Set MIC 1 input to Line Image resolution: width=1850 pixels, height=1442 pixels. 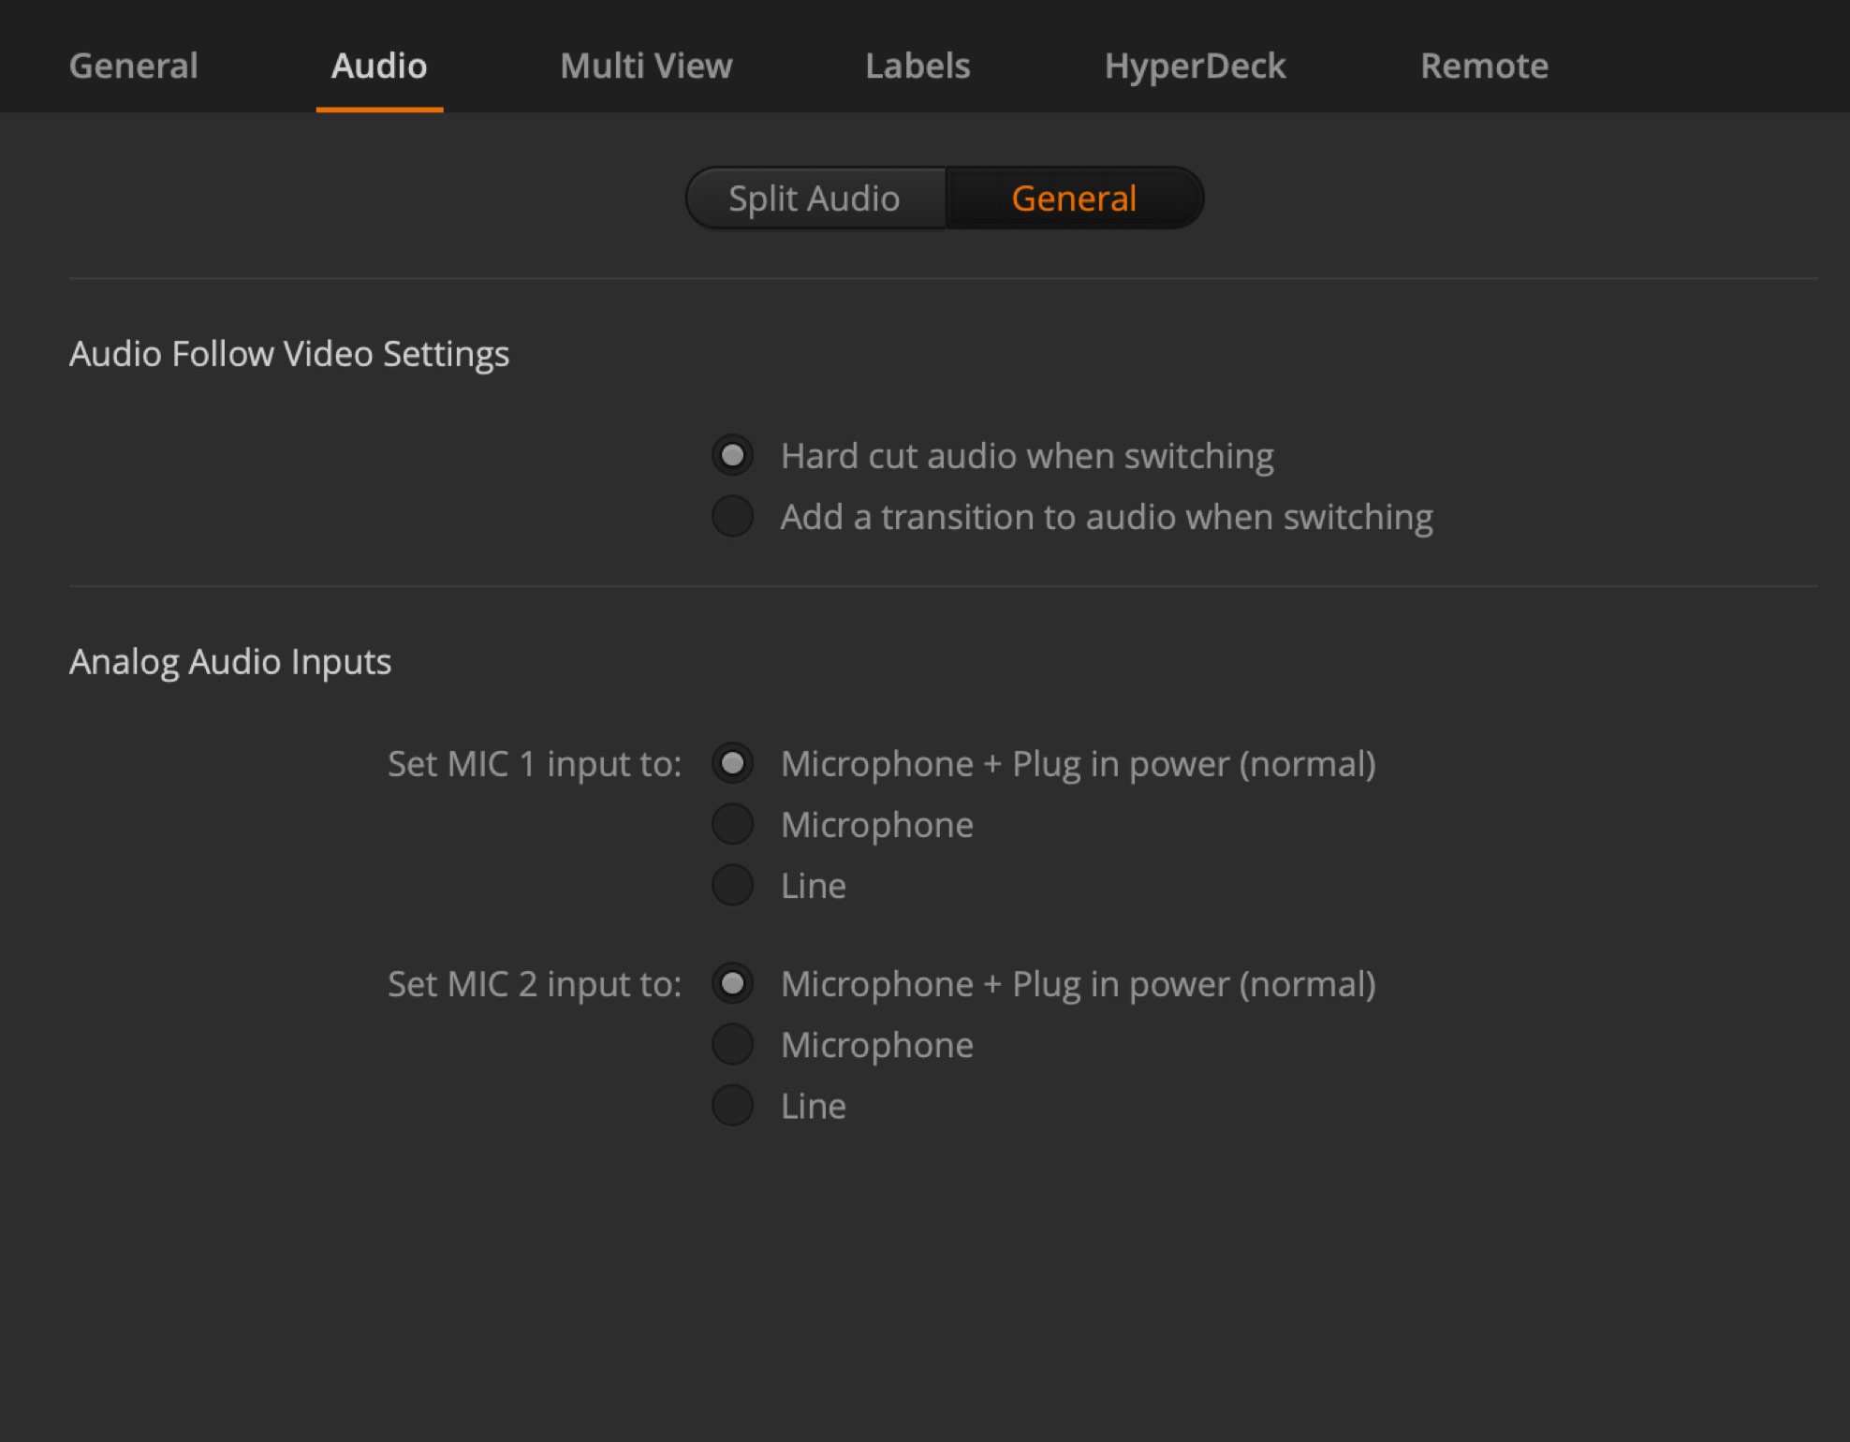click(733, 885)
